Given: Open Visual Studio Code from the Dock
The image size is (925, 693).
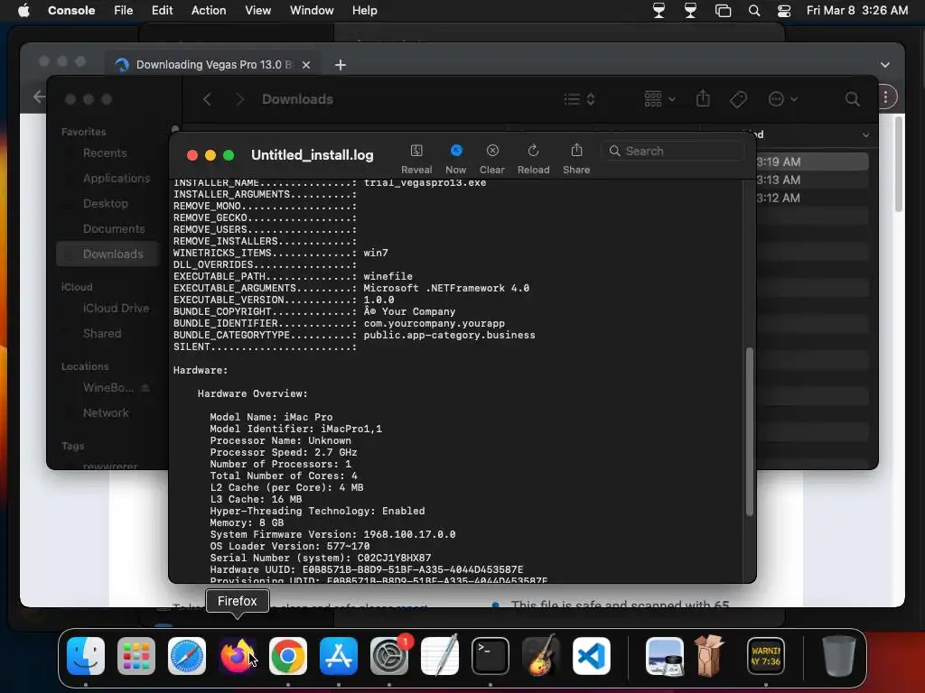Looking at the screenshot, I should point(591,656).
